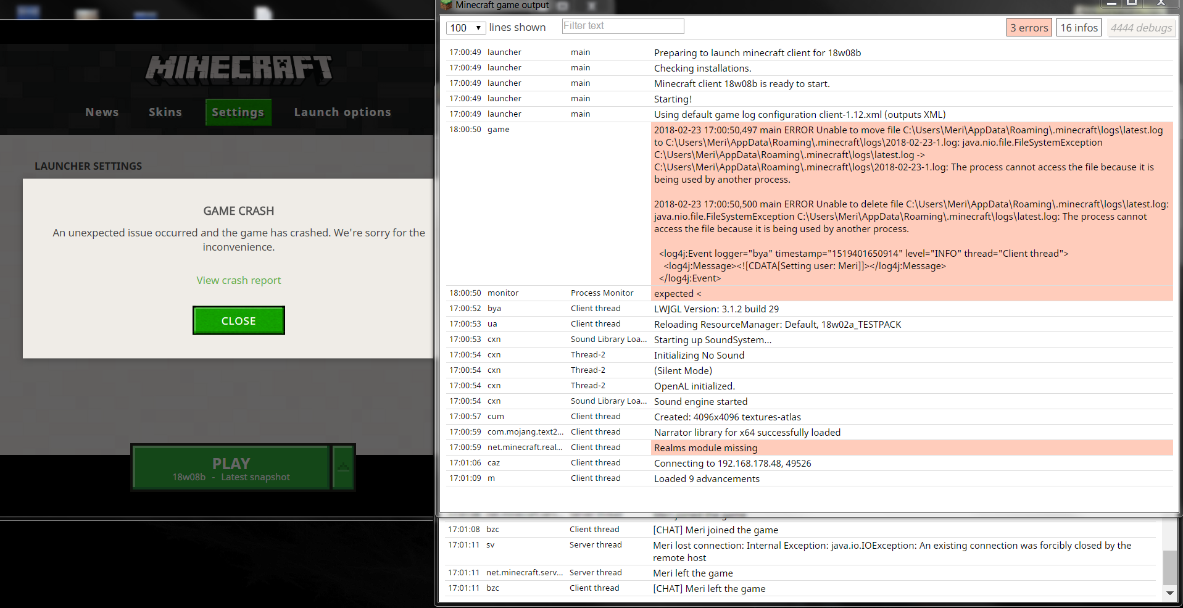This screenshot has height=608, width=1183.
Task: Expand the version arrow beside PLAY
Action: pyautogui.click(x=343, y=468)
